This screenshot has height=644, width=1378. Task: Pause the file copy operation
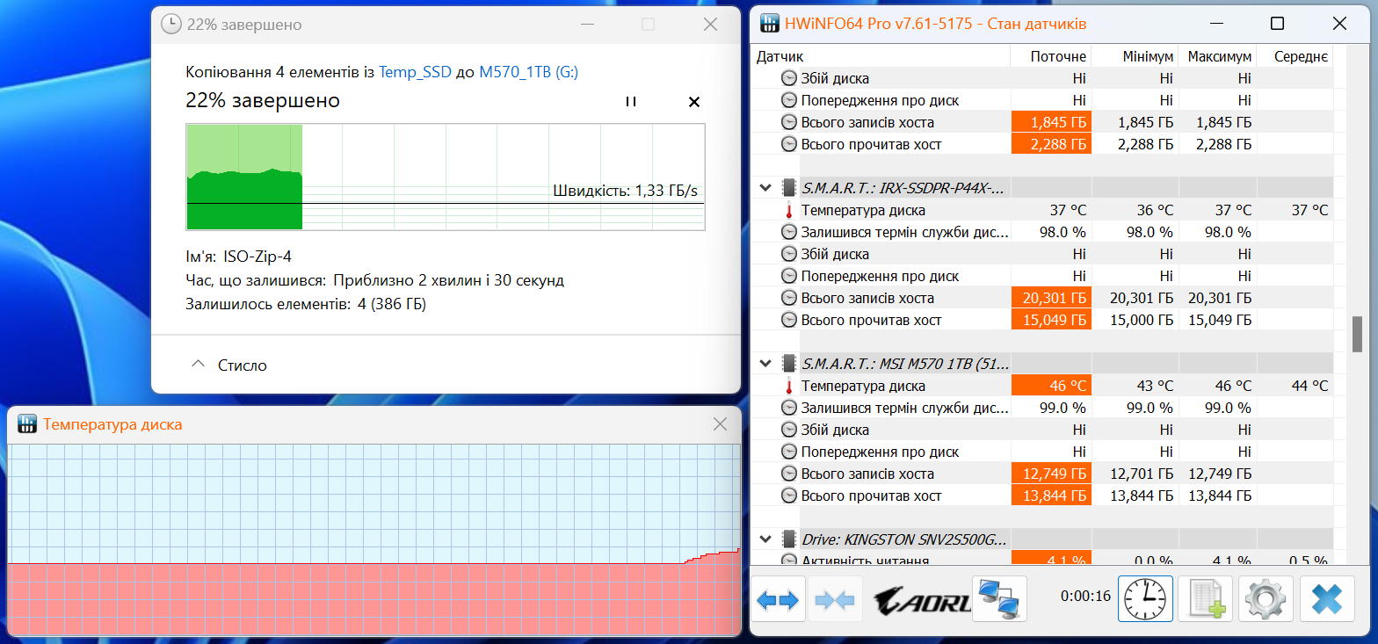[x=630, y=102]
